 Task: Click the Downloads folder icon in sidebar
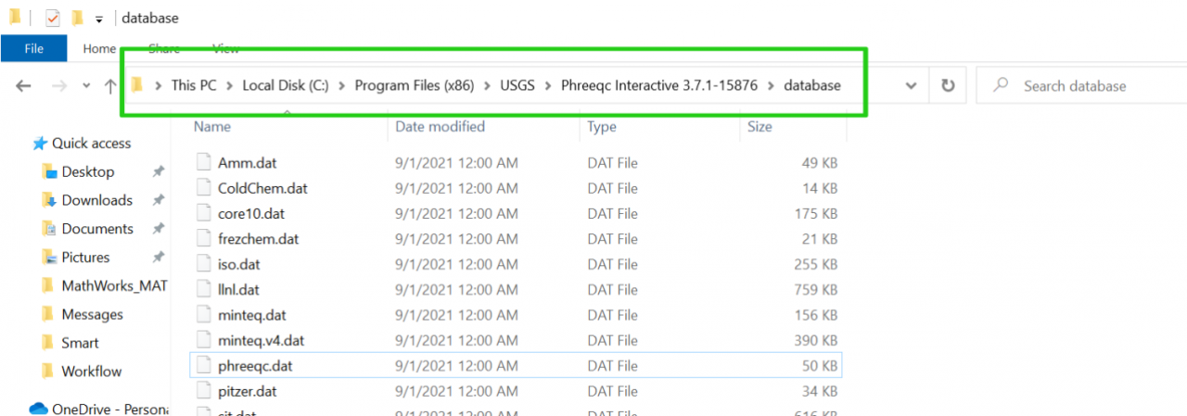coord(50,200)
